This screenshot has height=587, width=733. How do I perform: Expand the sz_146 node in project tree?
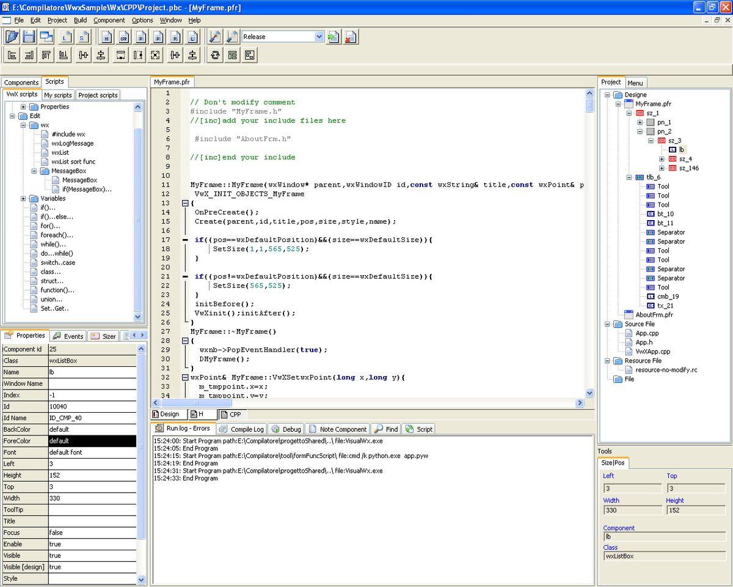662,168
